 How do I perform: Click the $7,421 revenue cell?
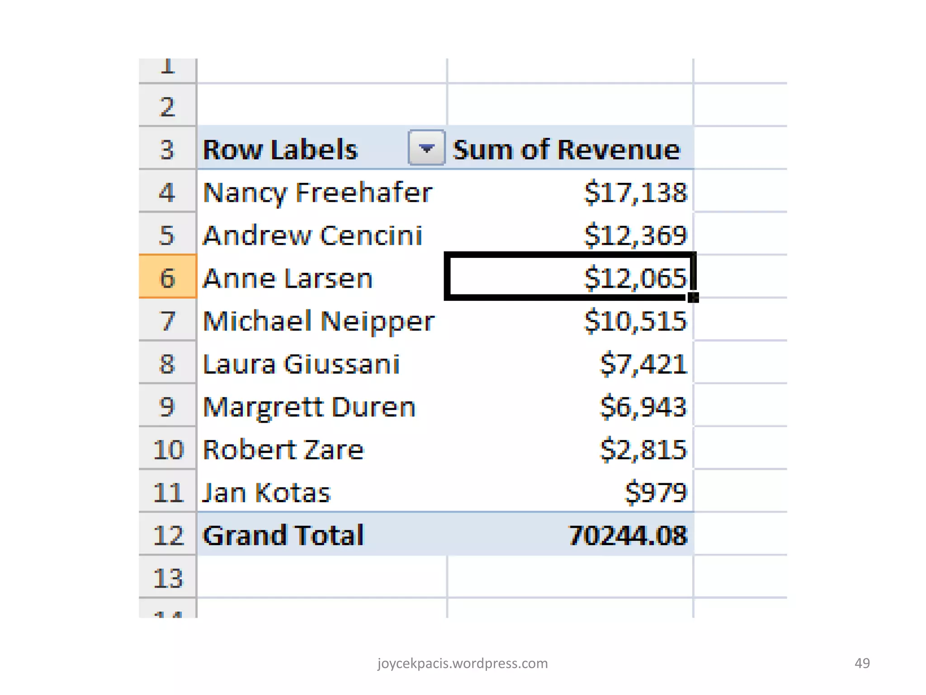click(643, 364)
